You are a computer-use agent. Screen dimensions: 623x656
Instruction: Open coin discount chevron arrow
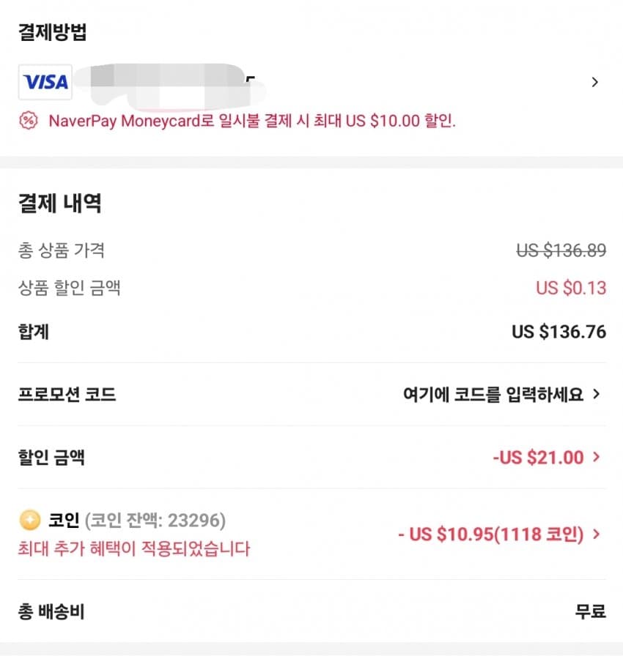click(597, 534)
